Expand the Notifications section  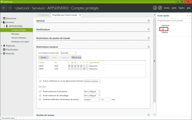click(x=149, y=29)
